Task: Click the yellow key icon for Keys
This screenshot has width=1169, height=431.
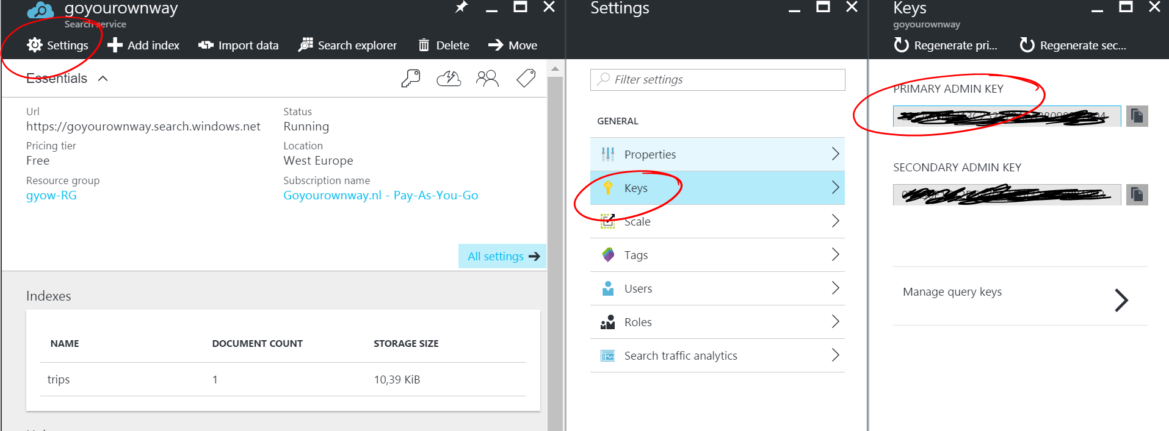Action: point(608,188)
